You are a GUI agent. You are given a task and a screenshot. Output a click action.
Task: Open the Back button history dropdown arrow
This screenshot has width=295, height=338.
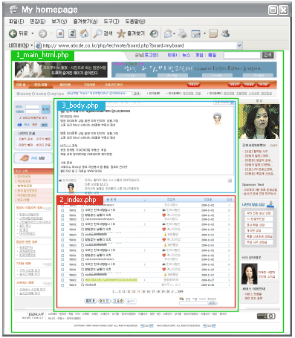click(x=33, y=33)
